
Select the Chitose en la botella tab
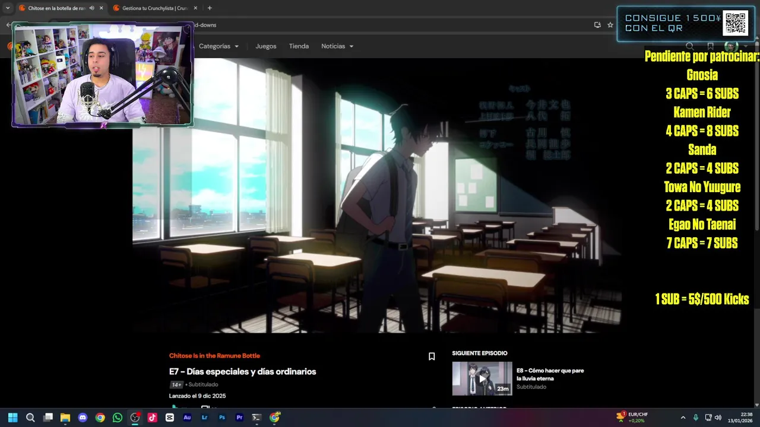click(x=56, y=8)
